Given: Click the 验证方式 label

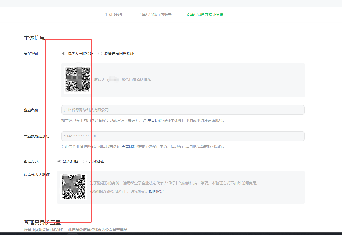Looking at the screenshot, I should pyautogui.click(x=31, y=161).
